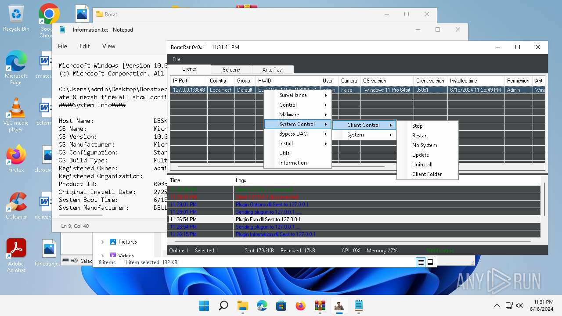Open Notepad Edit menu
The width and height of the screenshot is (562, 316).
85,46
